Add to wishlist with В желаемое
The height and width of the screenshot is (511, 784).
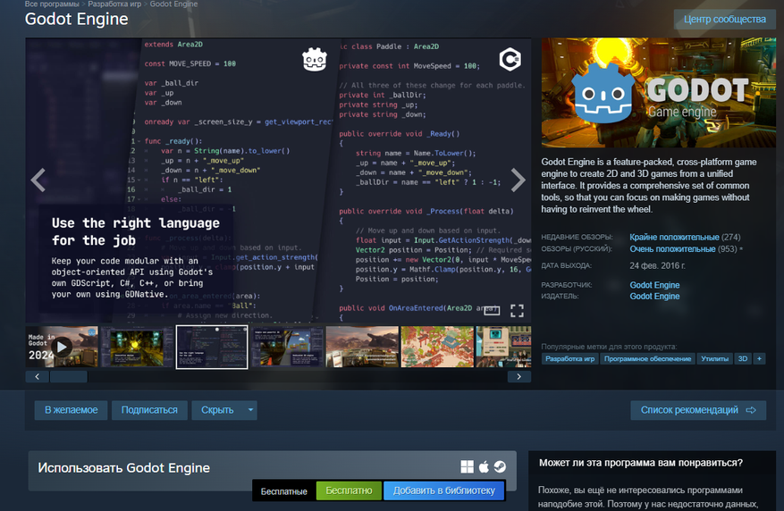tap(71, 410)
